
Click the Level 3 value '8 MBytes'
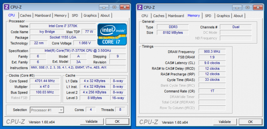(x=94, y=98)
